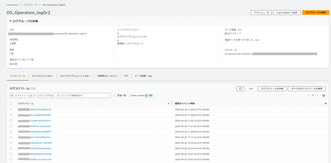
Task: Check the stream ending 060e5265df96eb7f9
Action: point(11,109)
